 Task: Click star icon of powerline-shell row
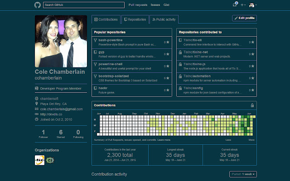coord(168,66)
